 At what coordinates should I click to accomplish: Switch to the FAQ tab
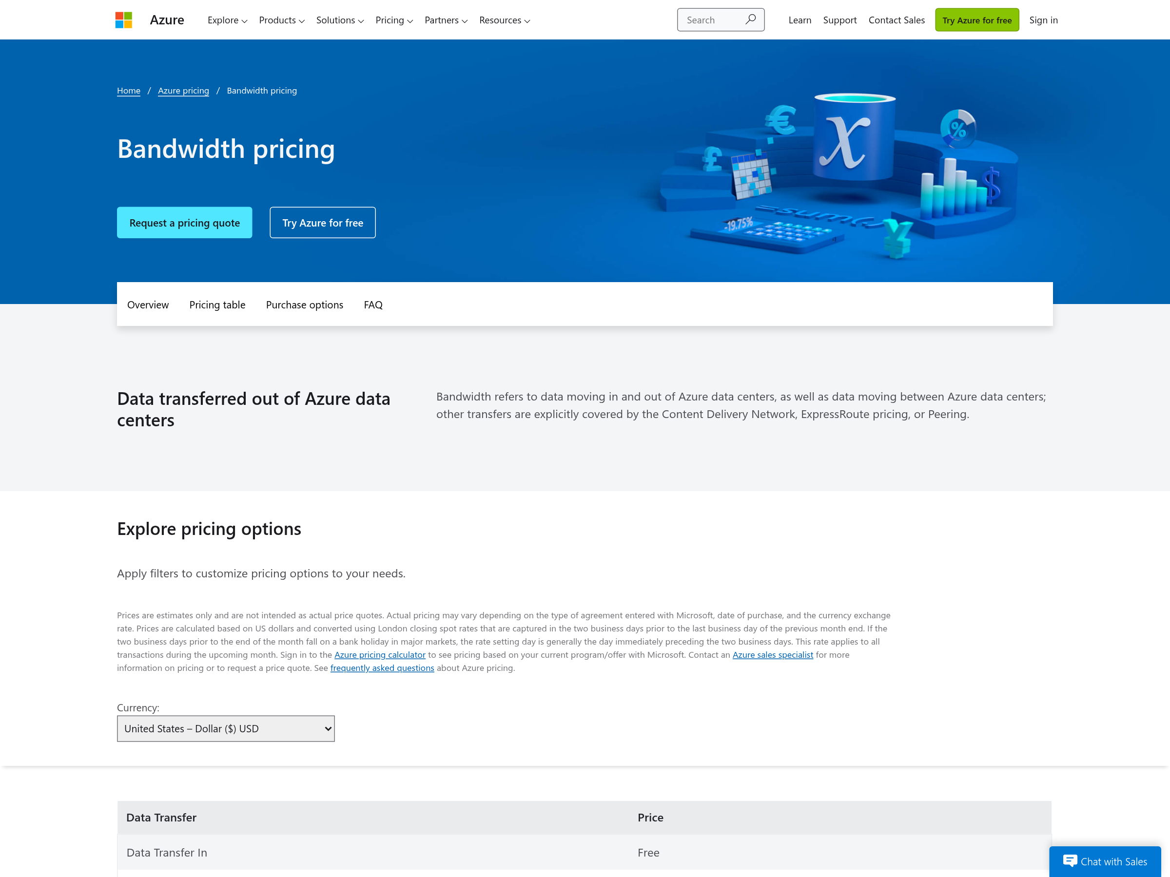click(373, 305)
